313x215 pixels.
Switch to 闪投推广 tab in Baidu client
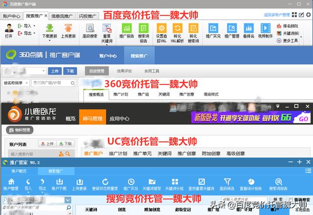[x=88, y=16]
